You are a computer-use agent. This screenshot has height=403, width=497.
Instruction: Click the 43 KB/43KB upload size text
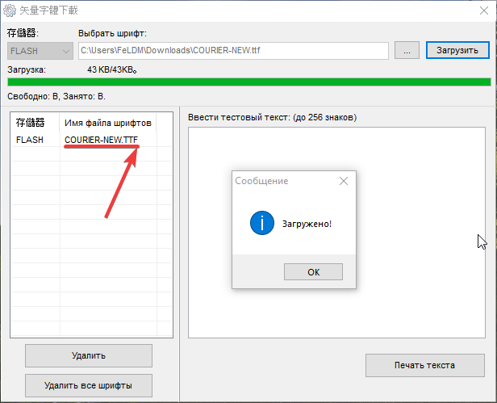(x=112, y=69)
